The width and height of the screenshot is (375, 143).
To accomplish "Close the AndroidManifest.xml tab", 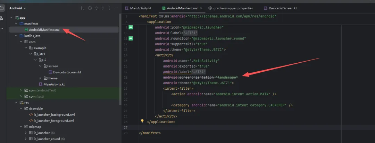I will [201, 8].
